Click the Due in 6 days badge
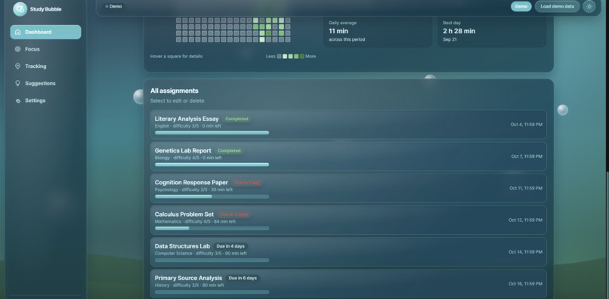 pyautogui.click(x=243, y=278)
